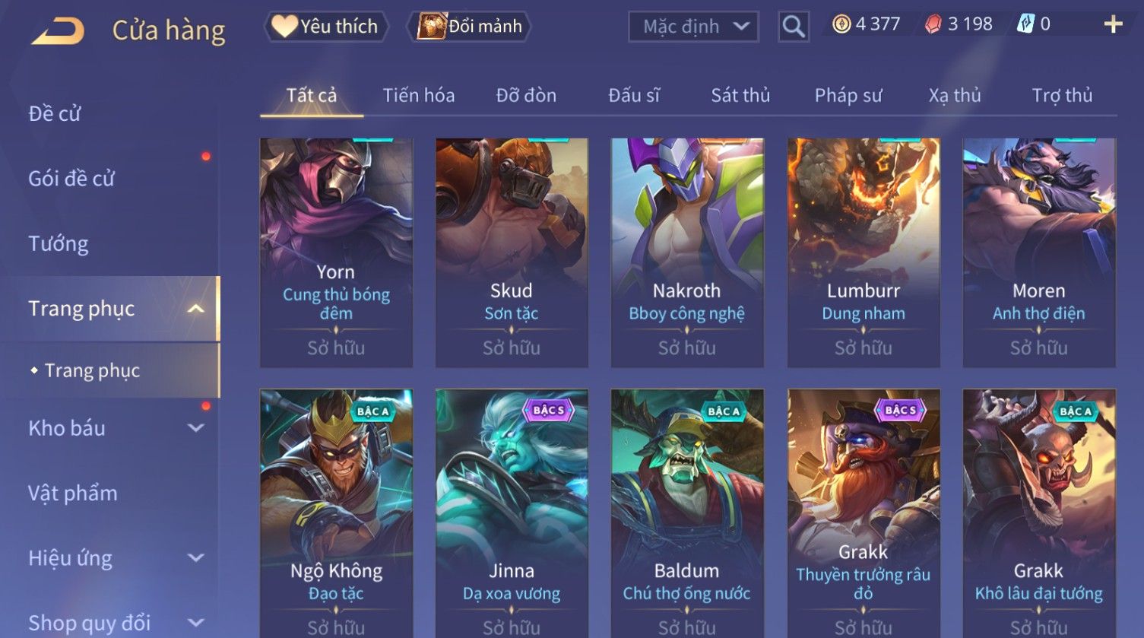
Task: Open the search magnifier icon
Action: click(x=794, y=27)
